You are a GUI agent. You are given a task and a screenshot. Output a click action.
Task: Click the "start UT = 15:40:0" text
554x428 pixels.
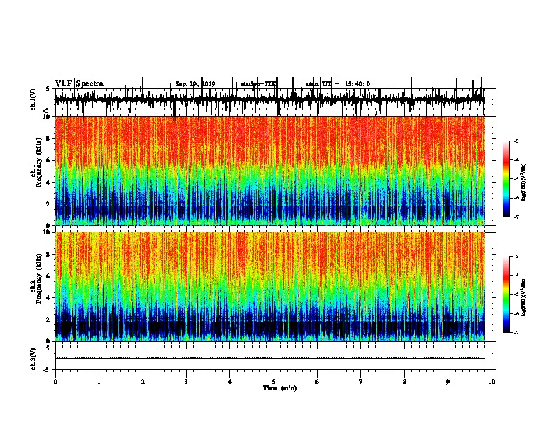tap(338, 84)
